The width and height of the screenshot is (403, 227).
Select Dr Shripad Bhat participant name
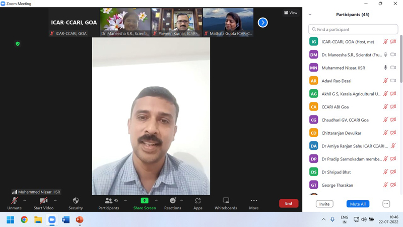(336, 172)
